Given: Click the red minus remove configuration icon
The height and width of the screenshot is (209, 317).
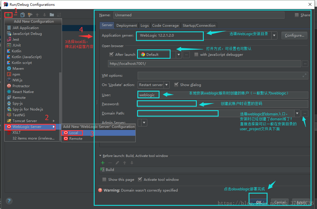Looking at the screenshot, I should coord(15,15).
